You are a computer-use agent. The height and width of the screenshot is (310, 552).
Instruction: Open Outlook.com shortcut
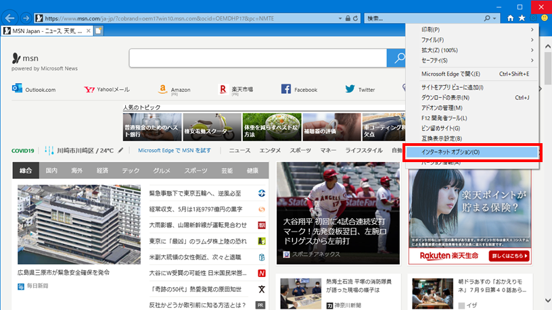point(34,89)
